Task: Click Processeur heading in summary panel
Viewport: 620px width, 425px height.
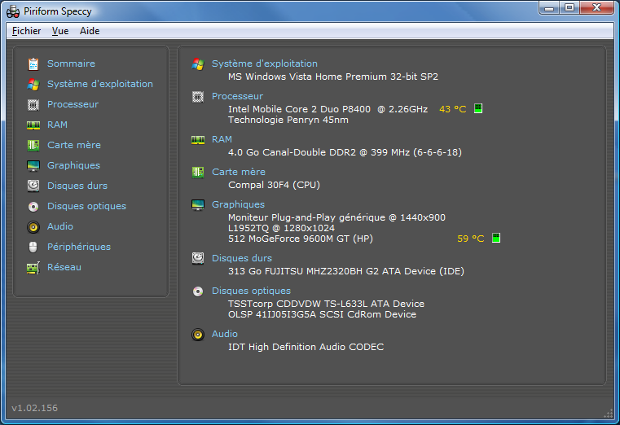Action: click(x=237, y=96)
